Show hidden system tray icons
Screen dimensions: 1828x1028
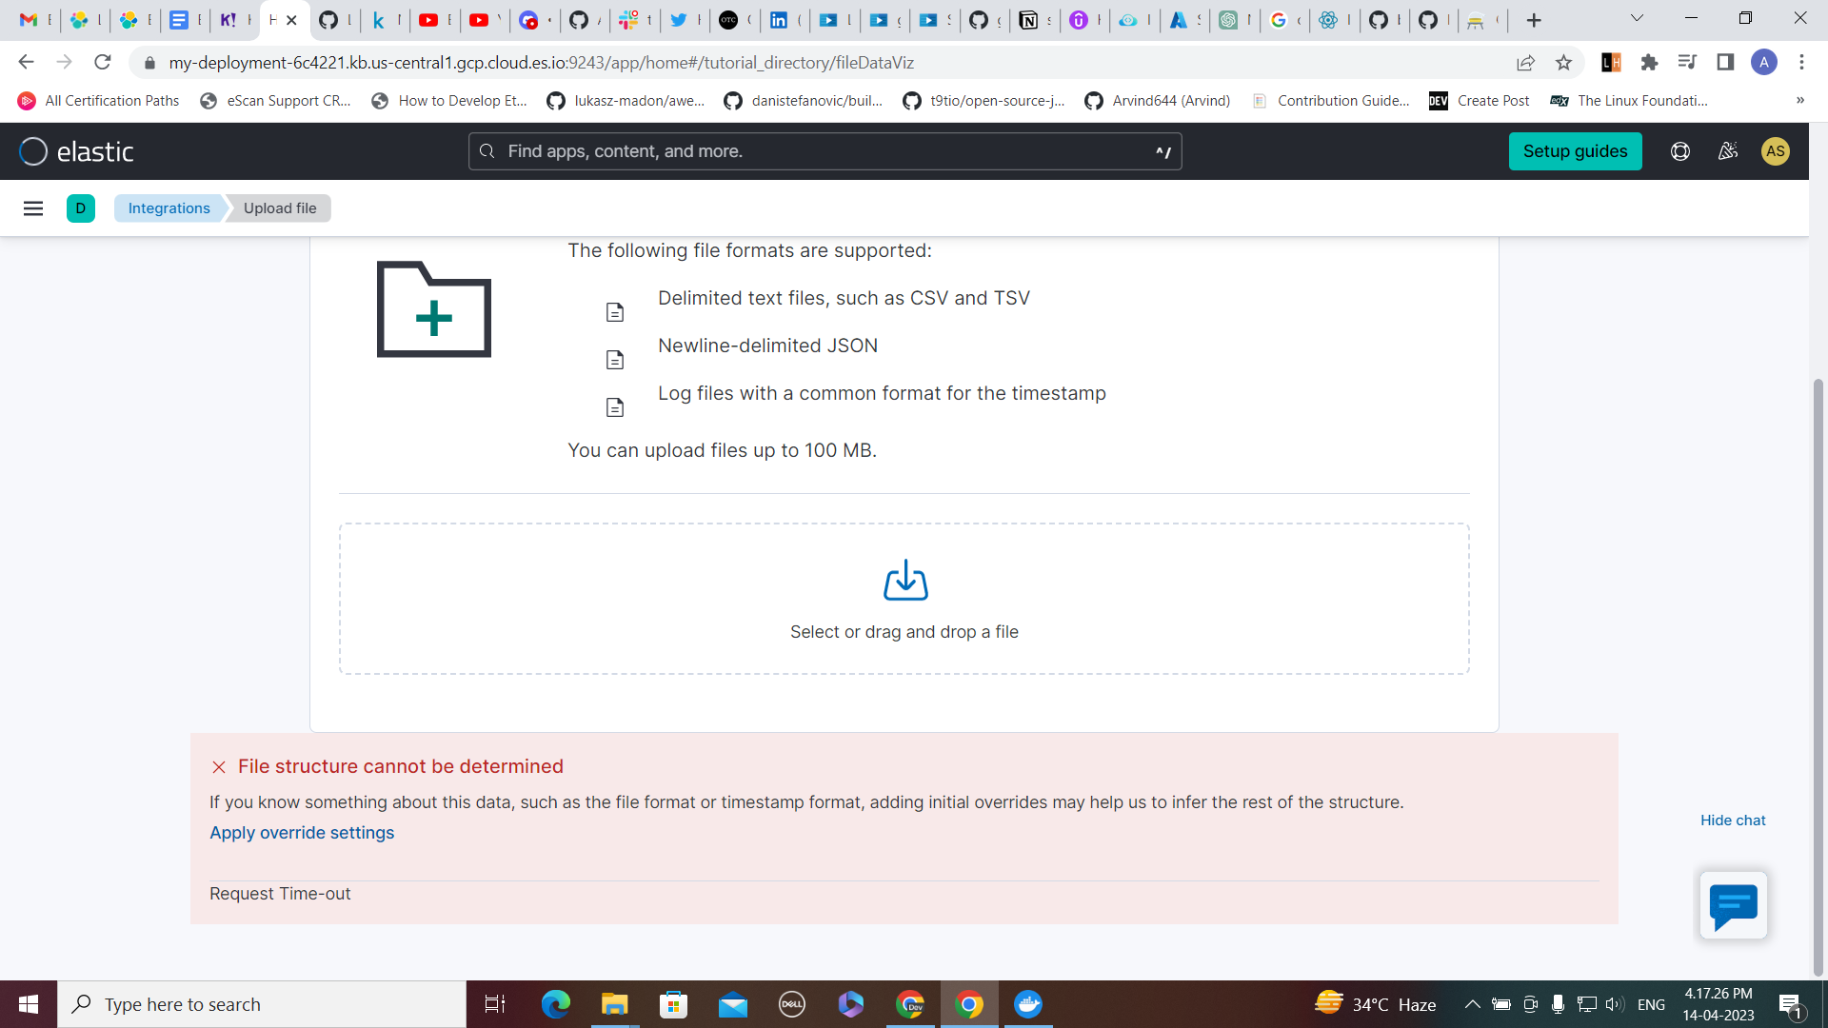tap(1472, 1004)
